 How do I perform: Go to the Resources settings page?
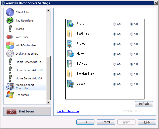click(25, 95)
